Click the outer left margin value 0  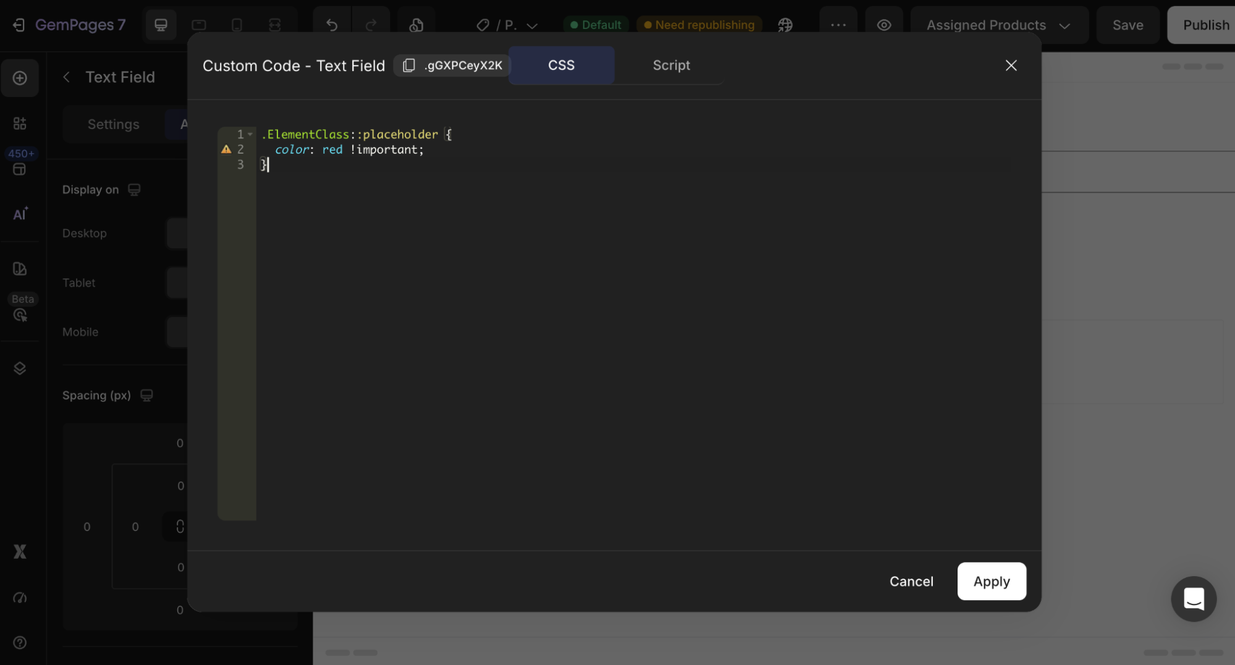86,527
